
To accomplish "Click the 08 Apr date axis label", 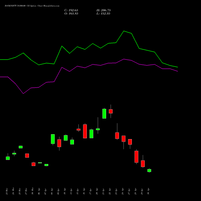I will pos(52,191).
